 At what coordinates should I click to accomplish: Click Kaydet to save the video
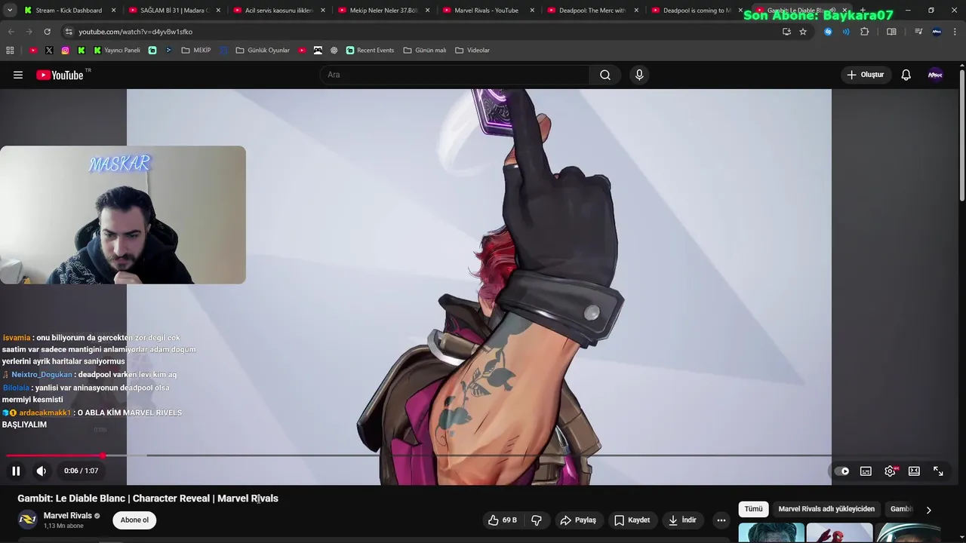coord(632,520)
